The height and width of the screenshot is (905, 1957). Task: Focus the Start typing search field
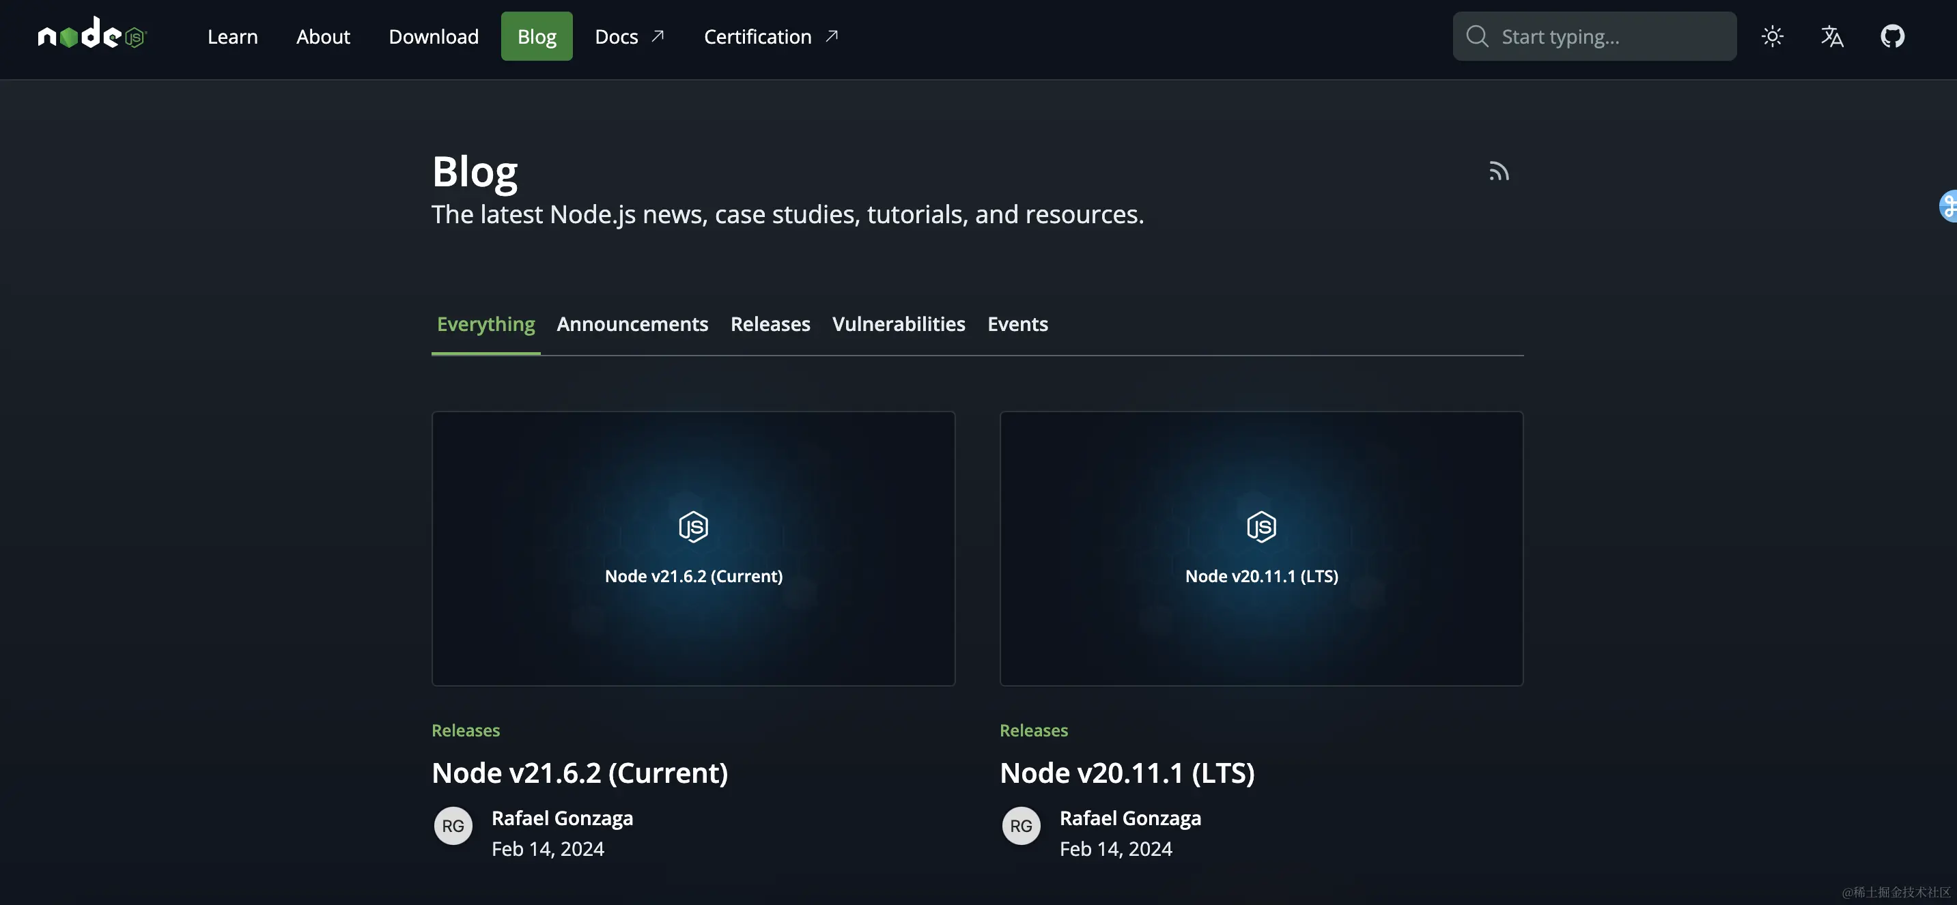point(1594,36)
